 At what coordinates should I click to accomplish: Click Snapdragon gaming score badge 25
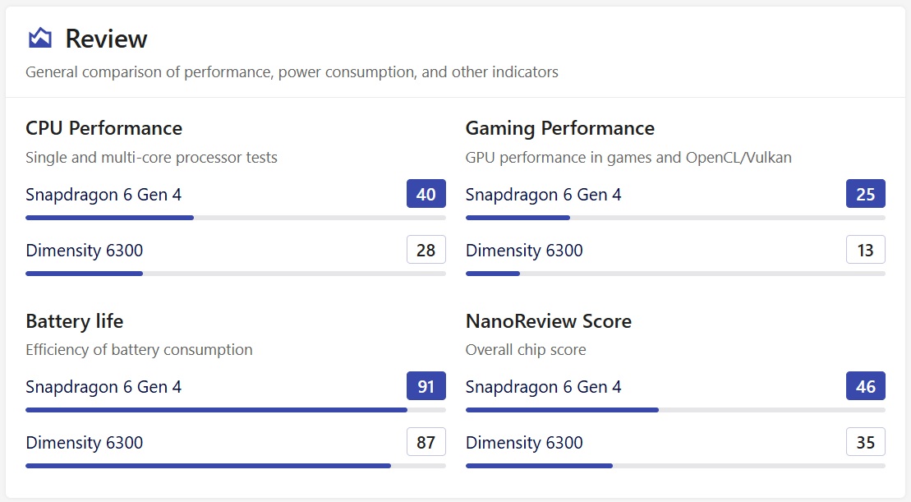pos(865,194)
